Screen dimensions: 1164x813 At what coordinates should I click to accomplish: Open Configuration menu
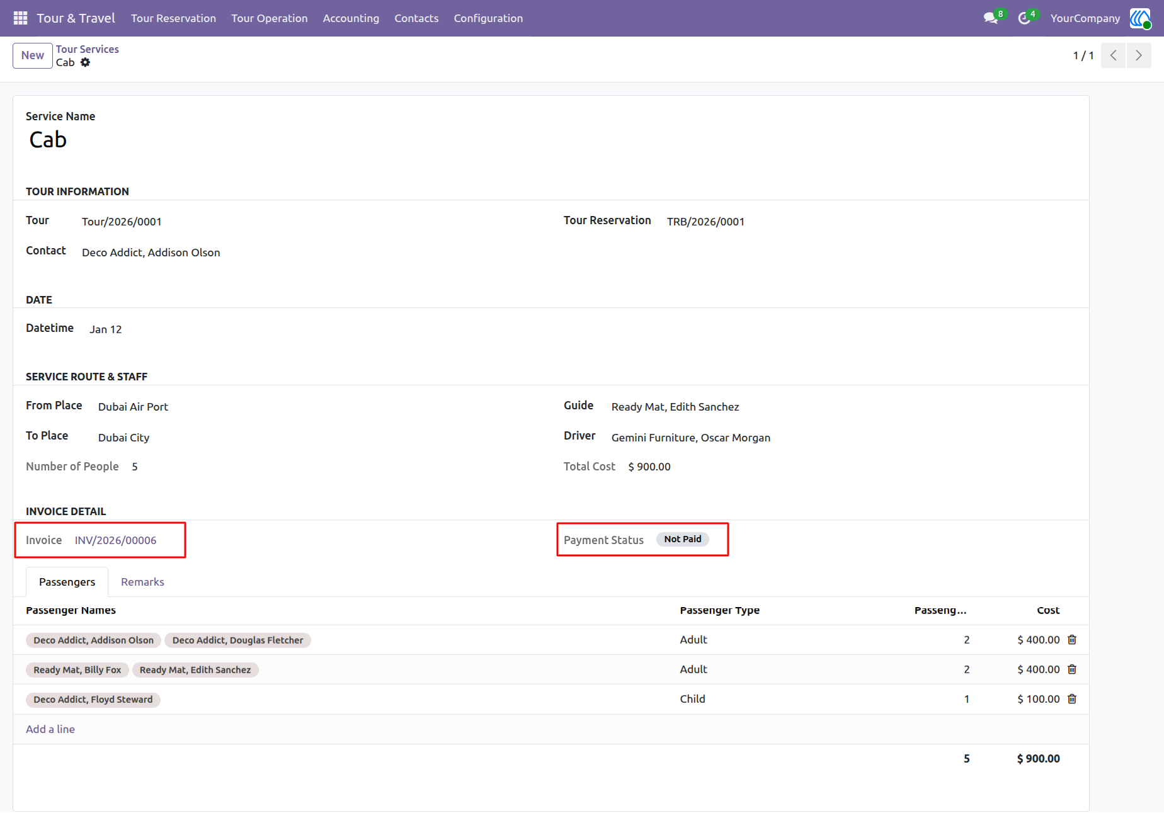(x=488, y=18)
